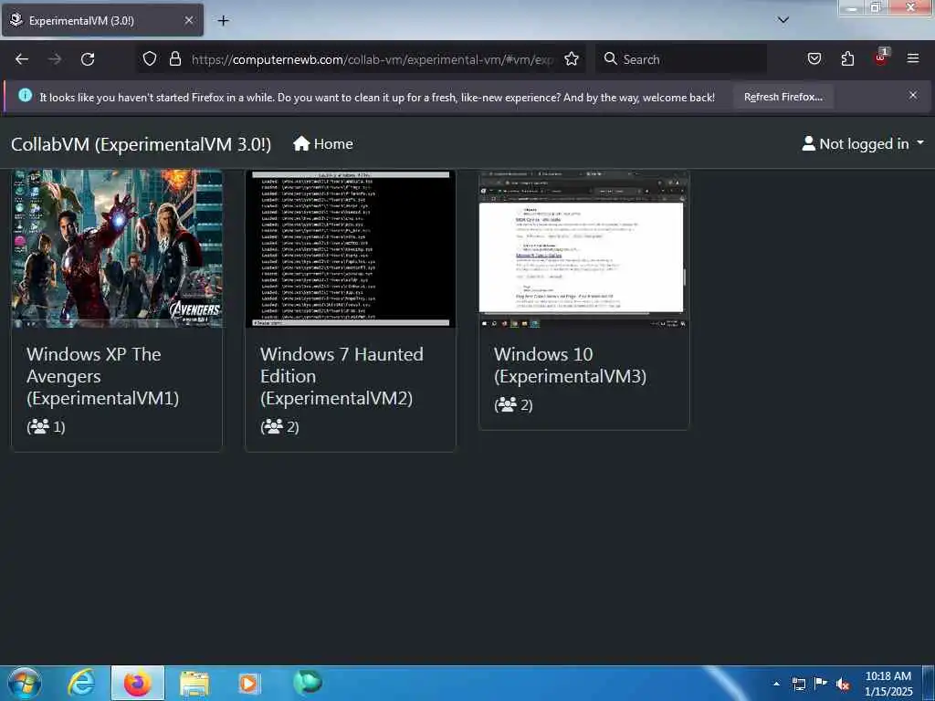Open Windows Explorer folder from the taskbar
This screenshot has height=701, width=935.
194,683
